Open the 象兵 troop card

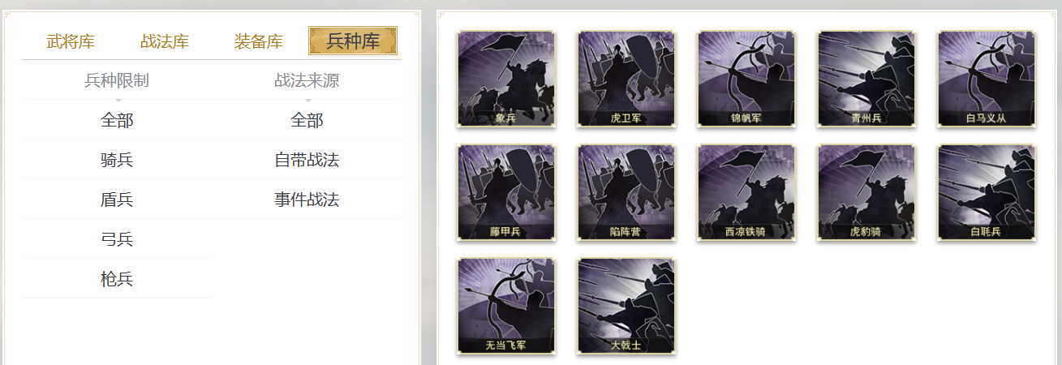[506, 79]
